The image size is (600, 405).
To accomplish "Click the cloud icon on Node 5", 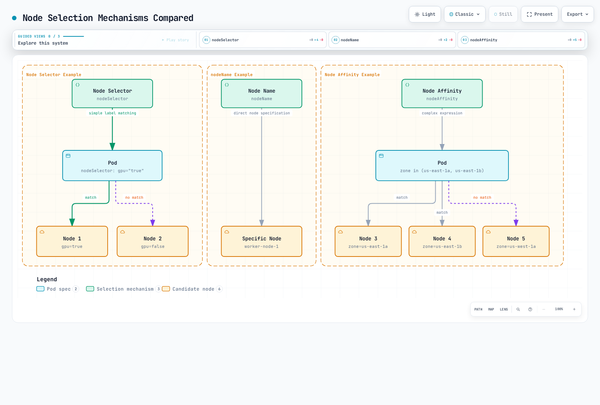I will (x=488, y=232).
